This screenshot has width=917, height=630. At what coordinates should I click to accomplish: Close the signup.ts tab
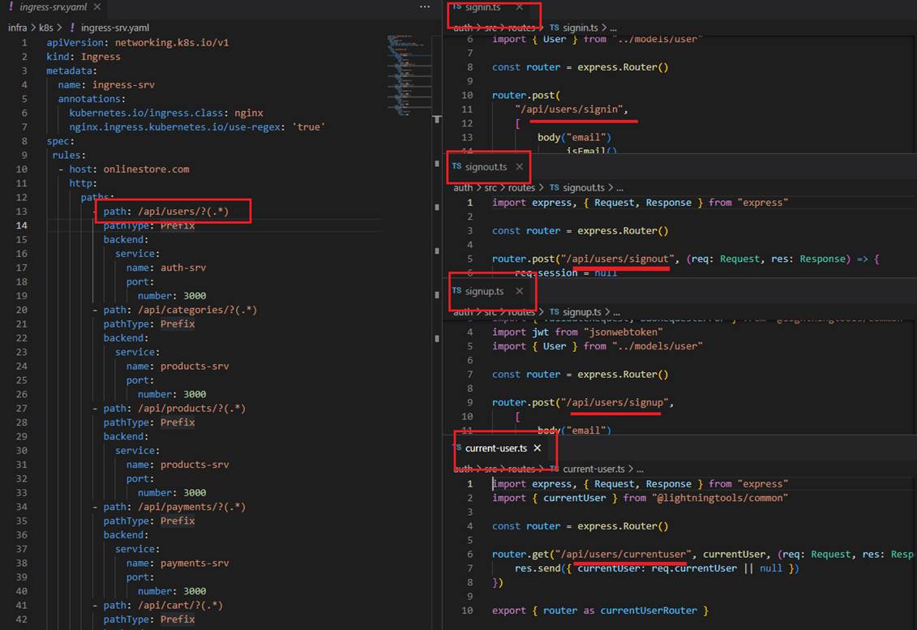click(520, 291)
